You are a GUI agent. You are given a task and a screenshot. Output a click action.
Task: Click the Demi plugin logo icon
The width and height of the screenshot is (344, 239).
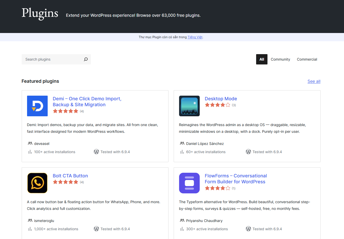point(37,106)
